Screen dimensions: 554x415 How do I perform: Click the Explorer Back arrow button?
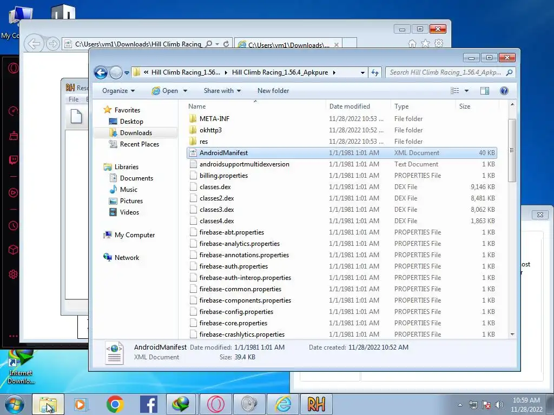pyautogui.click(x=101, y=73)
